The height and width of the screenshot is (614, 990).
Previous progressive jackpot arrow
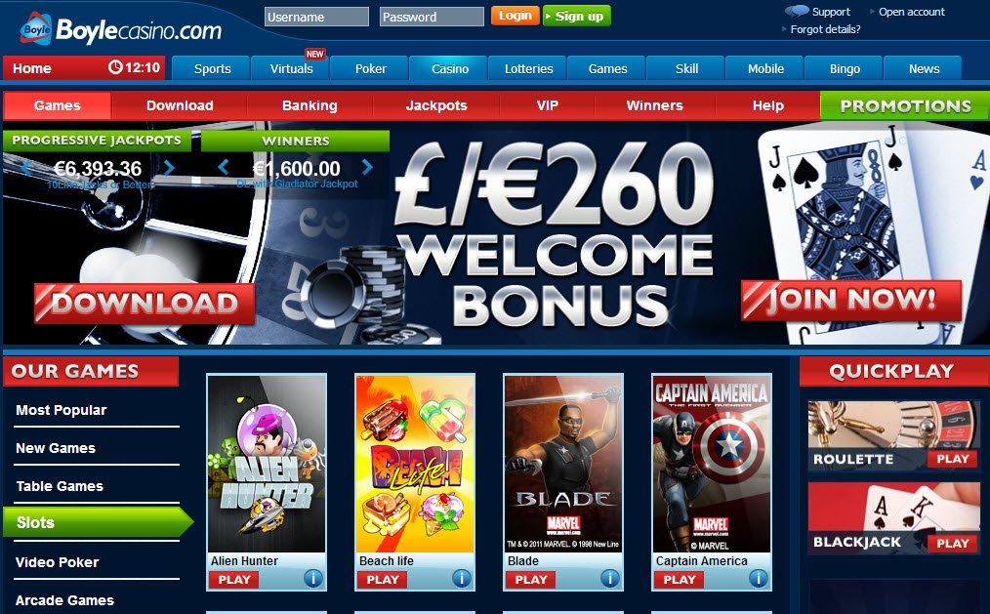pyautogui.click(x=26, y=168)
